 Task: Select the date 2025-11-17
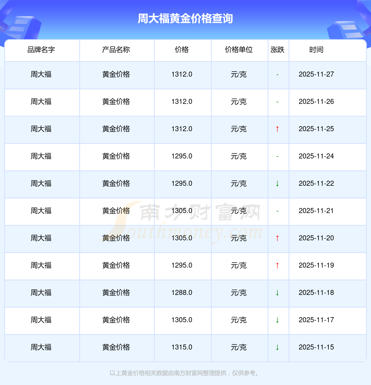[x=316, y=320]
